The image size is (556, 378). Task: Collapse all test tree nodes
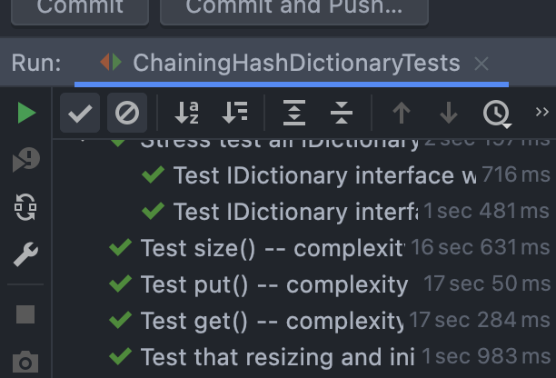pos(342,114)
